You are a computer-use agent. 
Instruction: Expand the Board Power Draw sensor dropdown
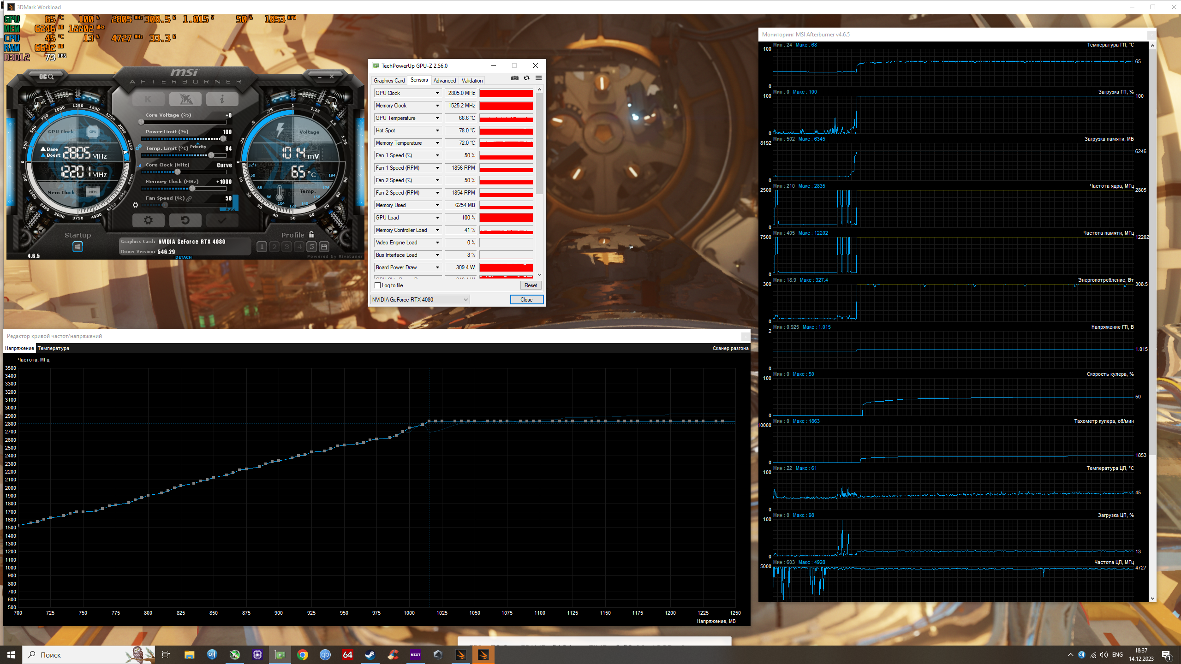(437, 267)
